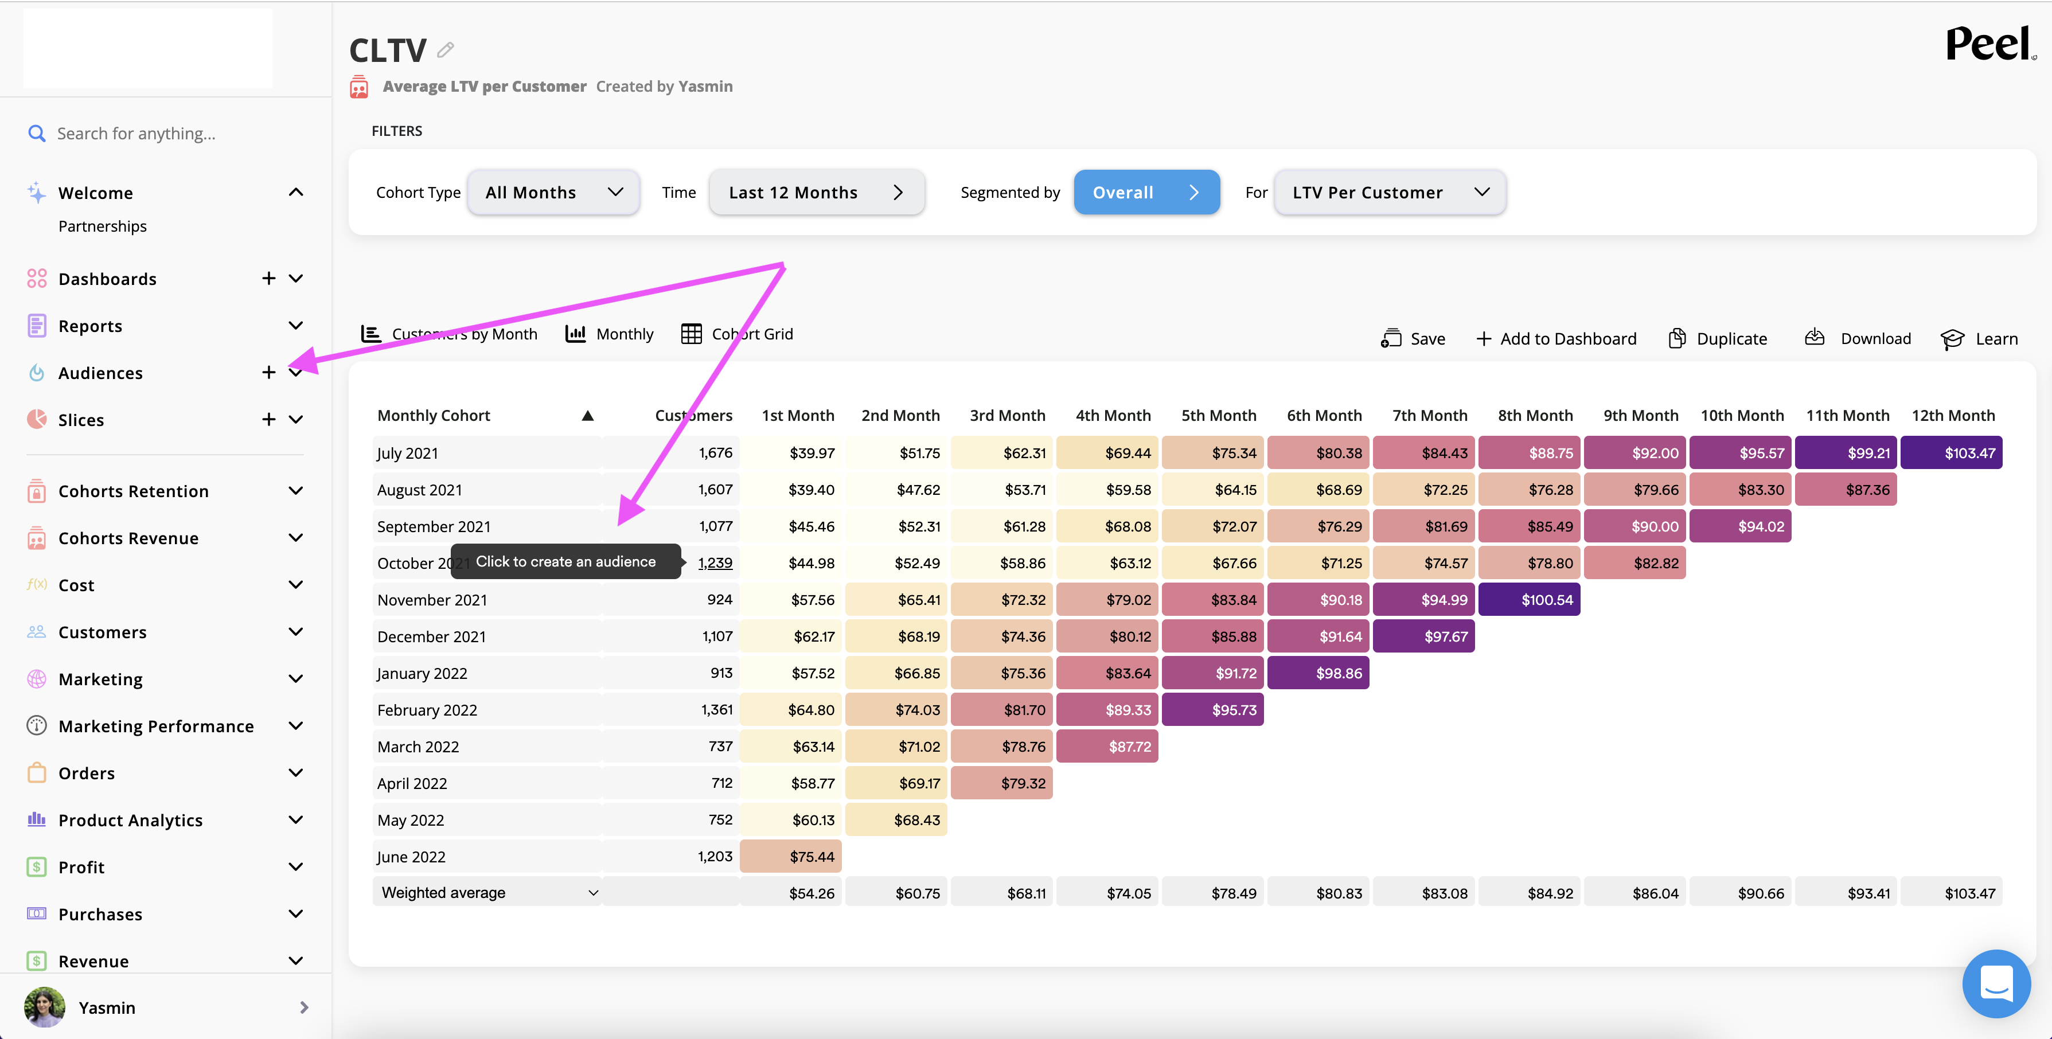This screenshot has width=2052, height=1039.
Task: Click the plus icon next to Slices
Action: [268, 419]
